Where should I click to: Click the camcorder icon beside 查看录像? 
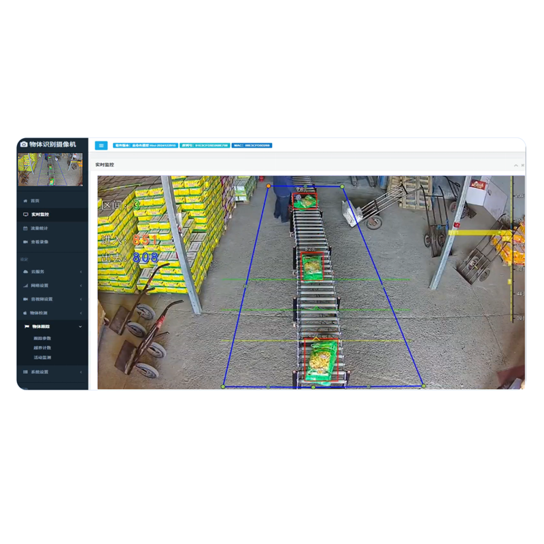(x=26, y=242)
